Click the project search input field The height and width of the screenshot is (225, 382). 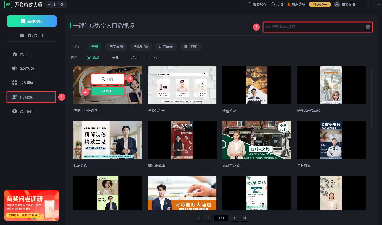click(x=314, y=27)
